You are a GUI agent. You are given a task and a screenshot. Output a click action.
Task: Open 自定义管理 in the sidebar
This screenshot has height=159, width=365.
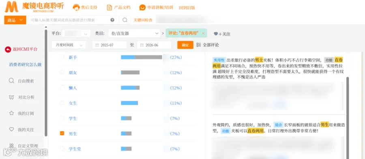click(x=28, y=146)
